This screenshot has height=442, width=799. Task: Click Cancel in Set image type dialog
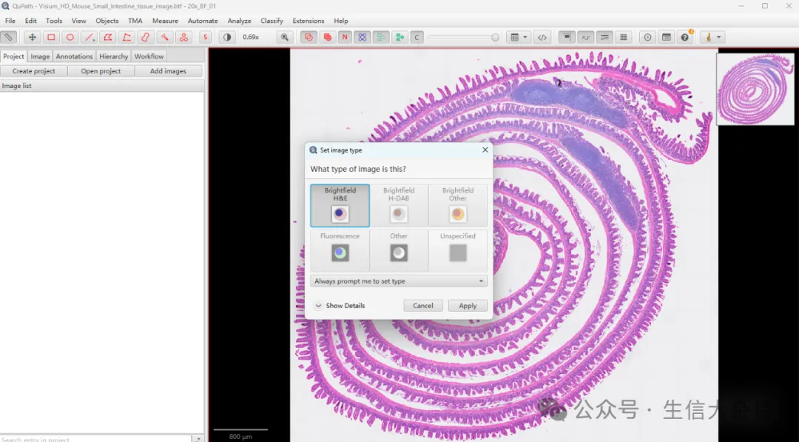[x=423, y=305]
